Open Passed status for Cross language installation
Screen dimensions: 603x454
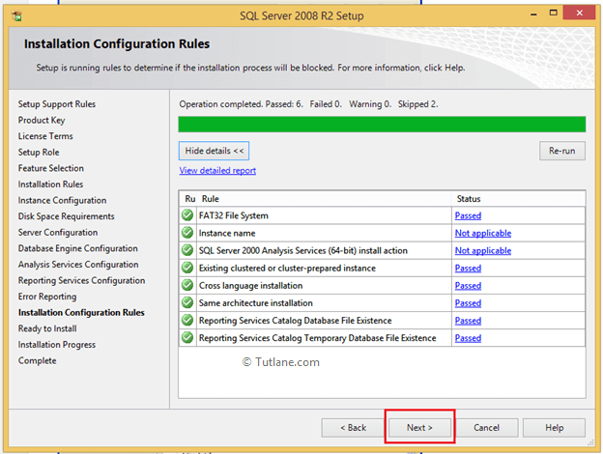pyautogui.click(x=468, y=286)
